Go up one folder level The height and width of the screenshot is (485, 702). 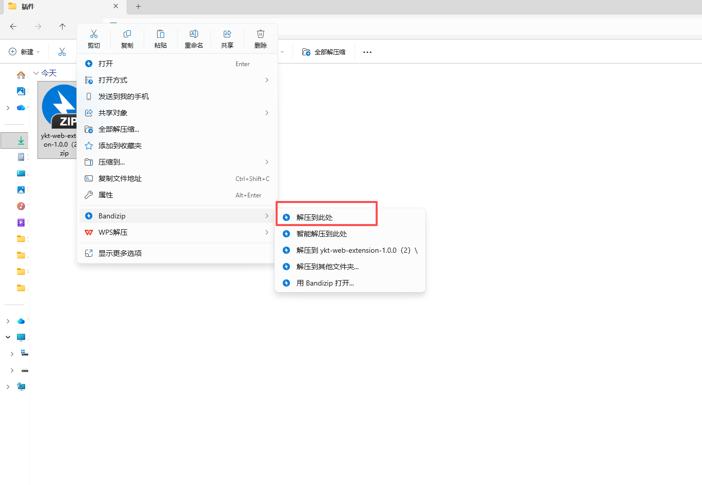63,27
